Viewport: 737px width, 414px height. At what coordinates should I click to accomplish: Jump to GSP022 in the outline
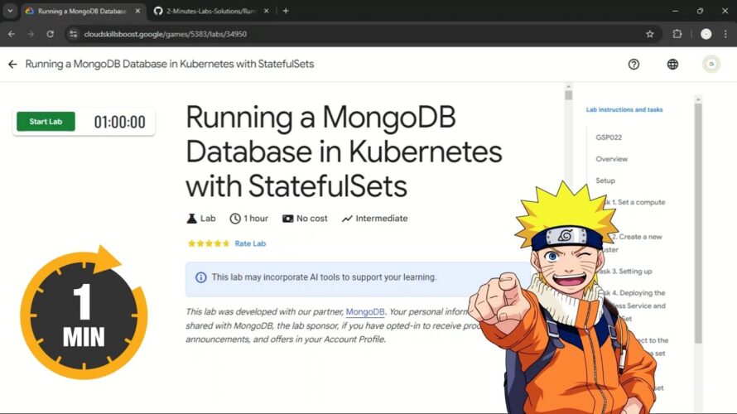(x=609, y=137)
